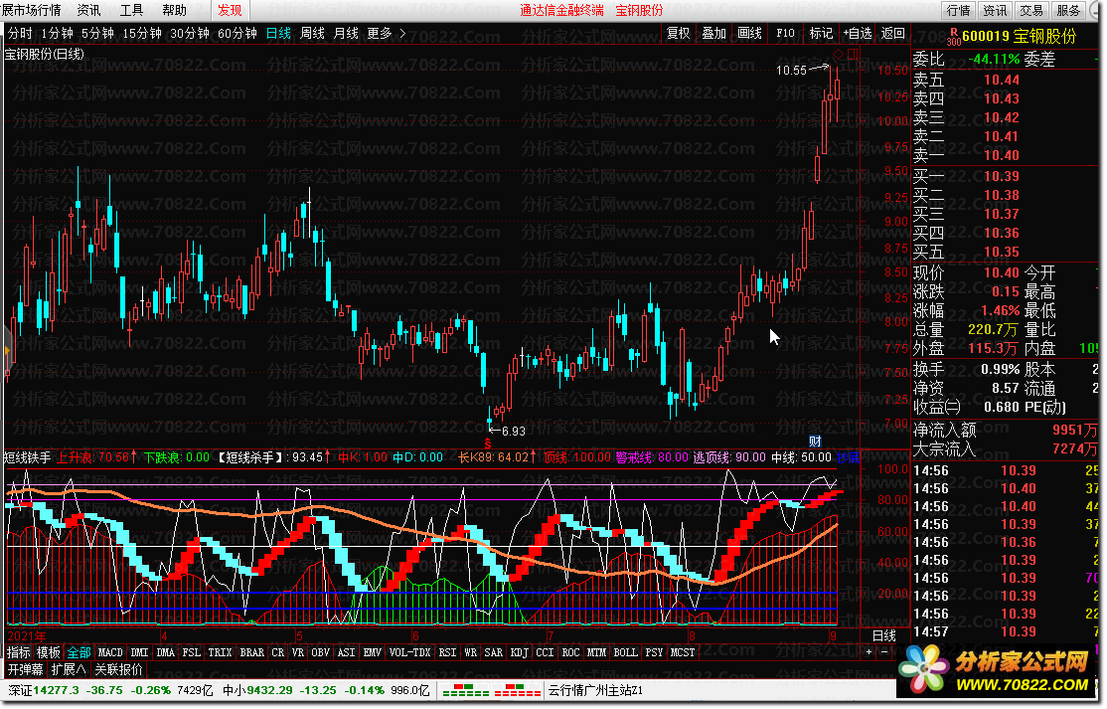Select the 日线 period tab
This screenshot has height=709, width=1107.
point(279,33)
